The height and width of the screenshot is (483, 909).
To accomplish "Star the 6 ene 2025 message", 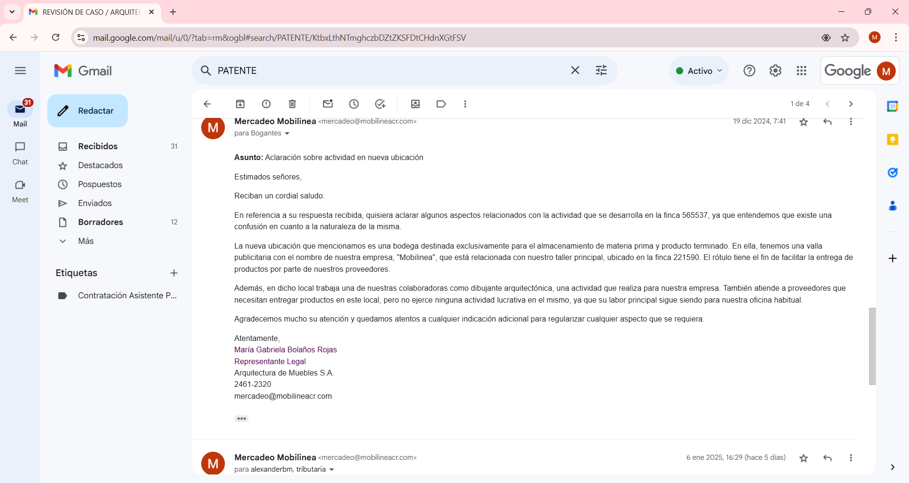I will (x=803, y=458).
